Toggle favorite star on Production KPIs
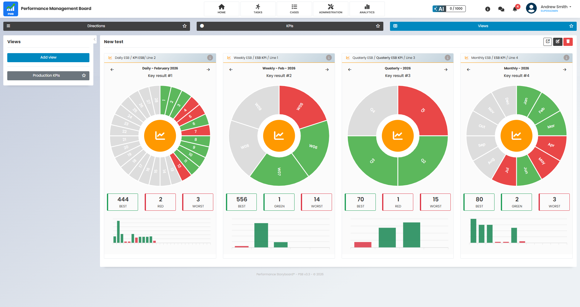 point(84,75)
